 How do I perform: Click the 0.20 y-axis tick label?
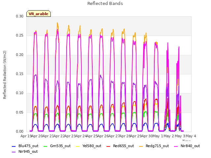20,55
